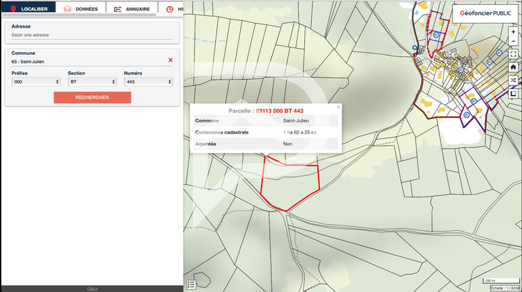Zoom out of the map

[513, 42]
